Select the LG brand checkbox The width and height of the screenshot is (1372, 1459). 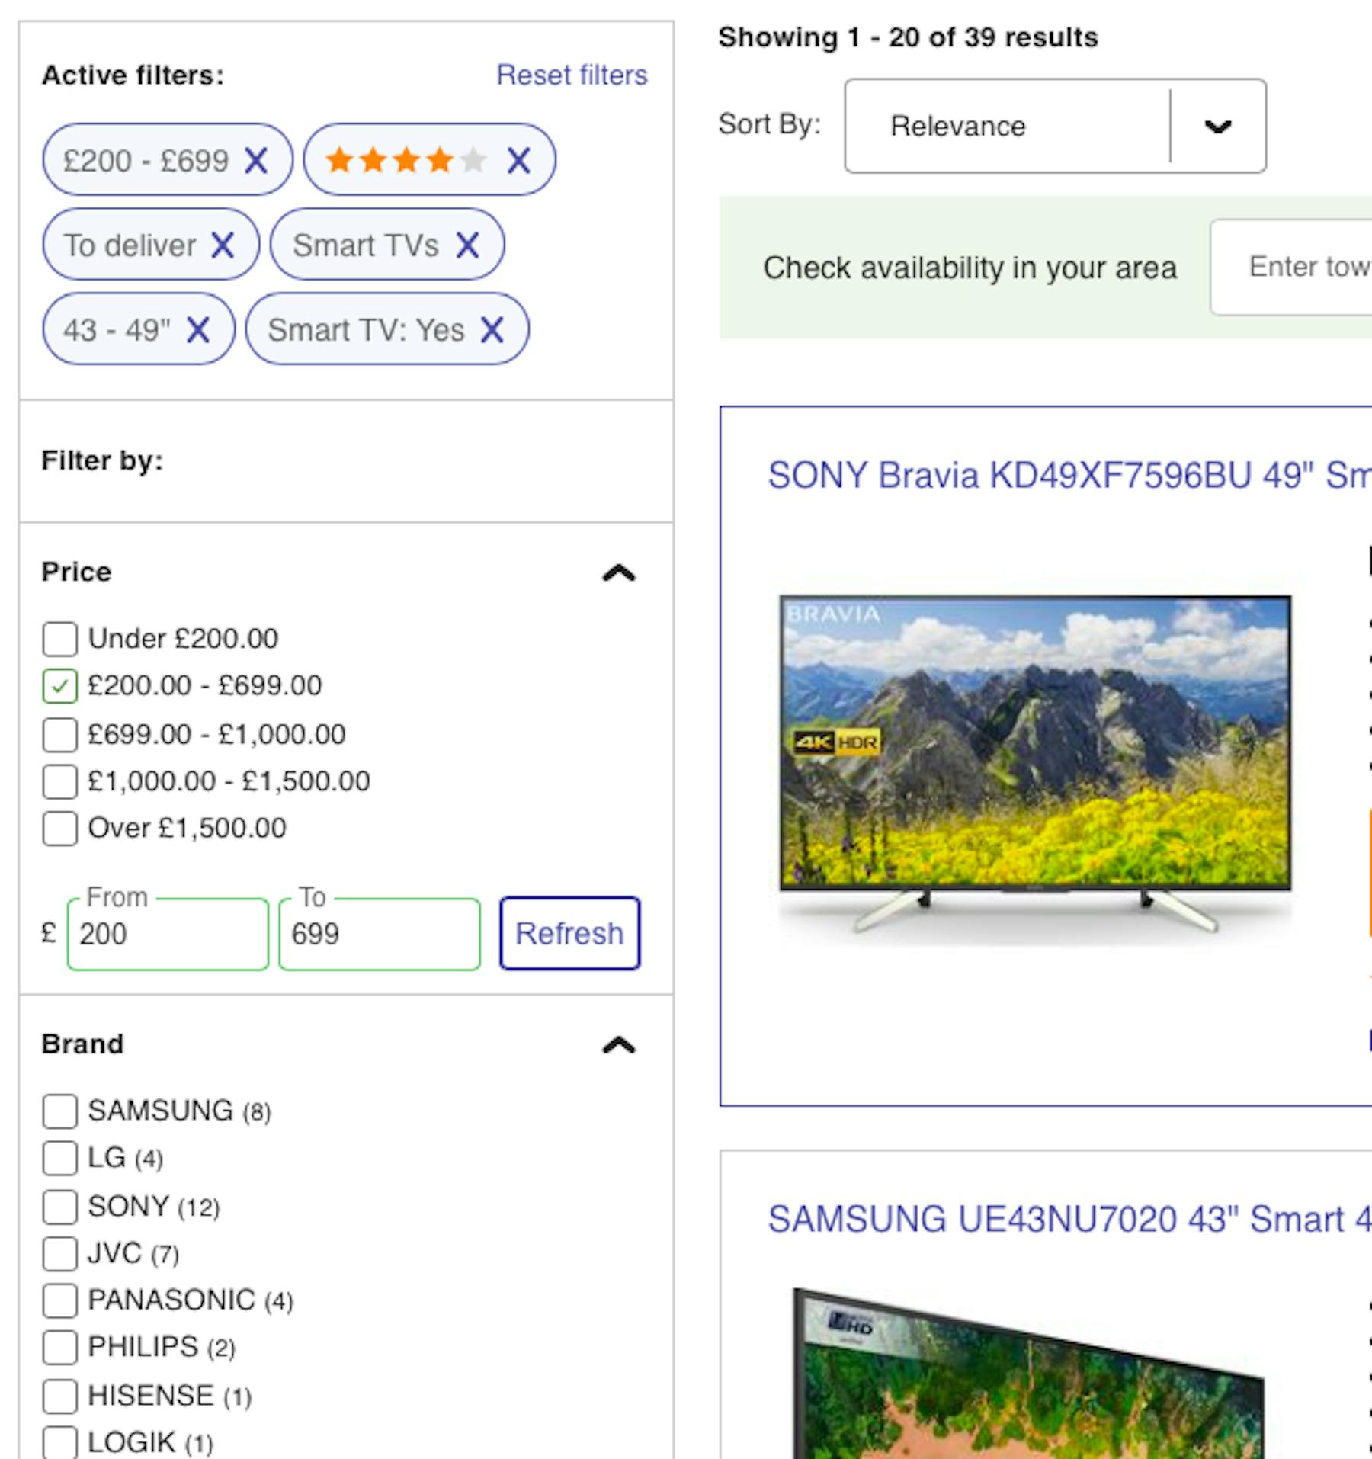(60, 1159)
